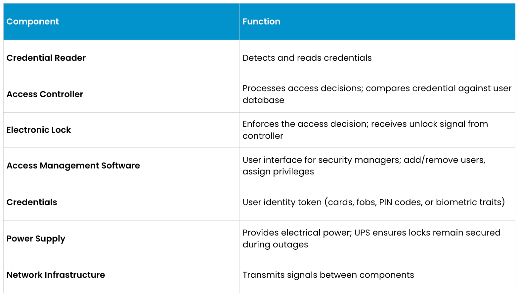Screen dimensions: 518x296
Task: Click the word 'database' in Access Controller row
Action: click(263, 100)
